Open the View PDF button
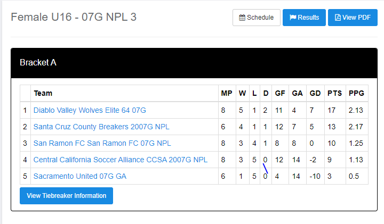 (353, 18)
